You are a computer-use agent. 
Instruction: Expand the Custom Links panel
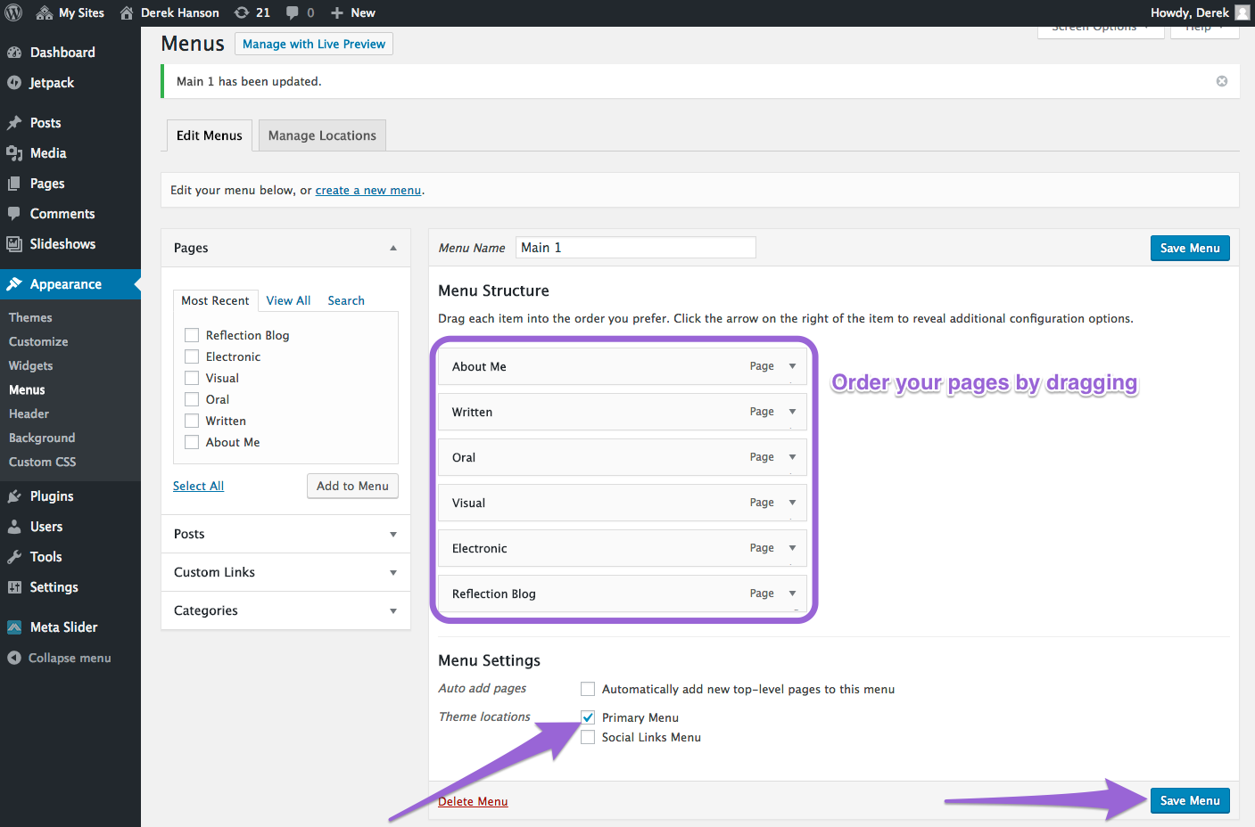[392, 572]
